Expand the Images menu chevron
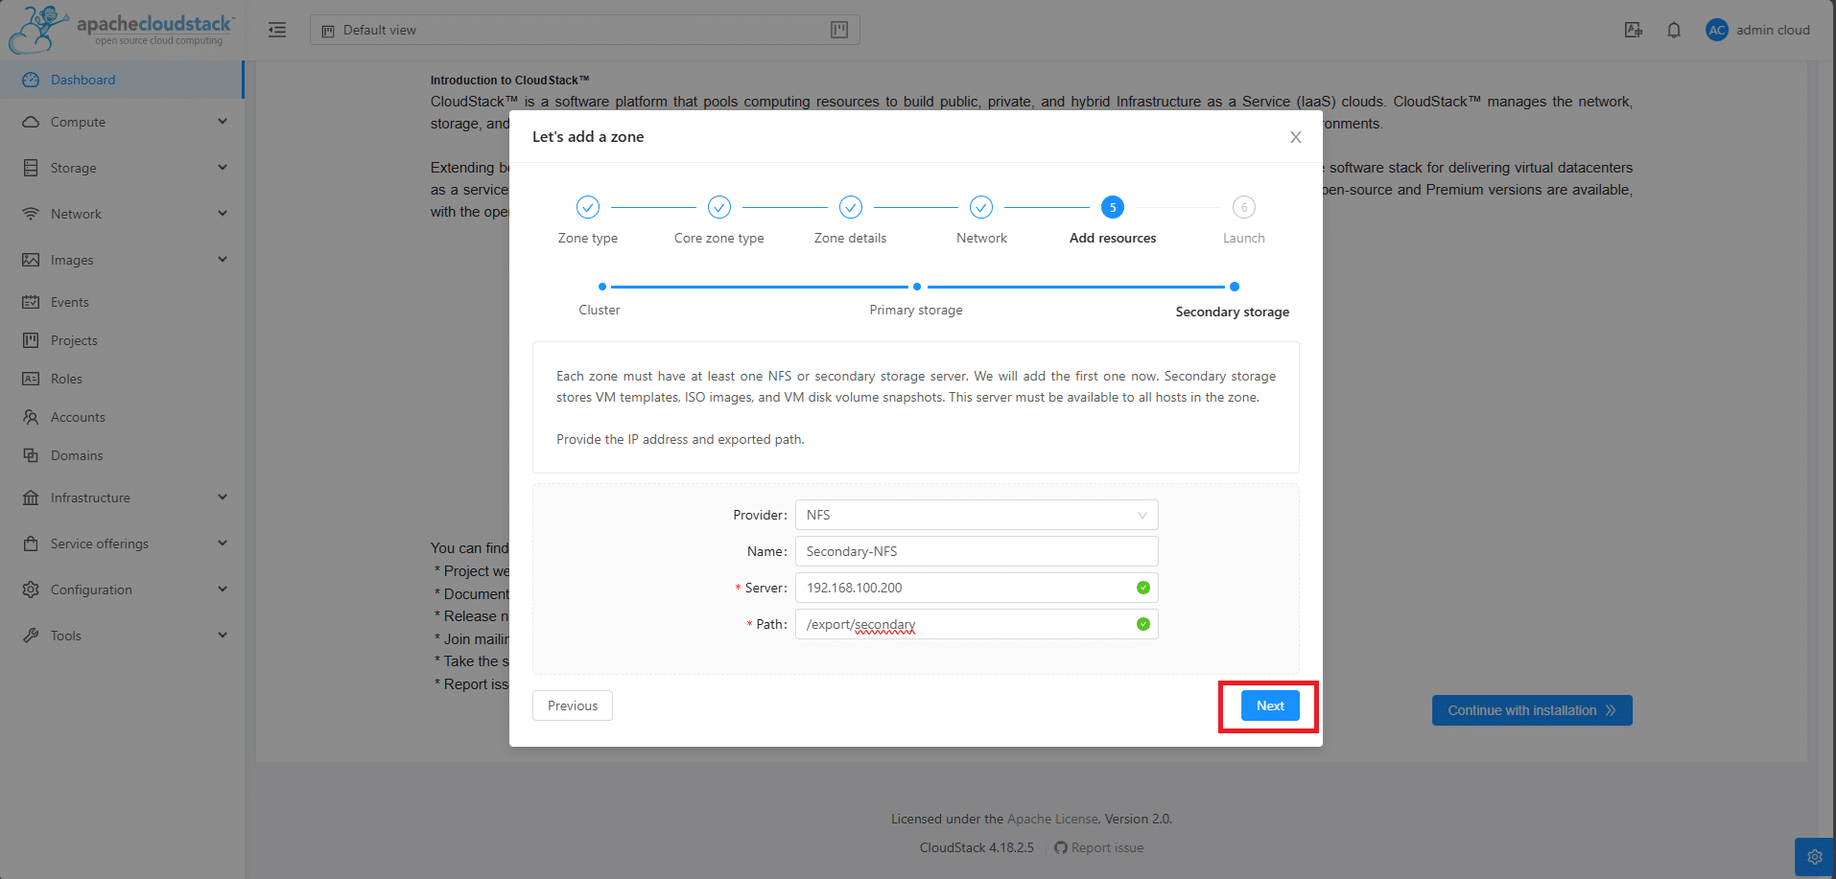Viewport: 1836px width, 879px height. pos(223,260)
